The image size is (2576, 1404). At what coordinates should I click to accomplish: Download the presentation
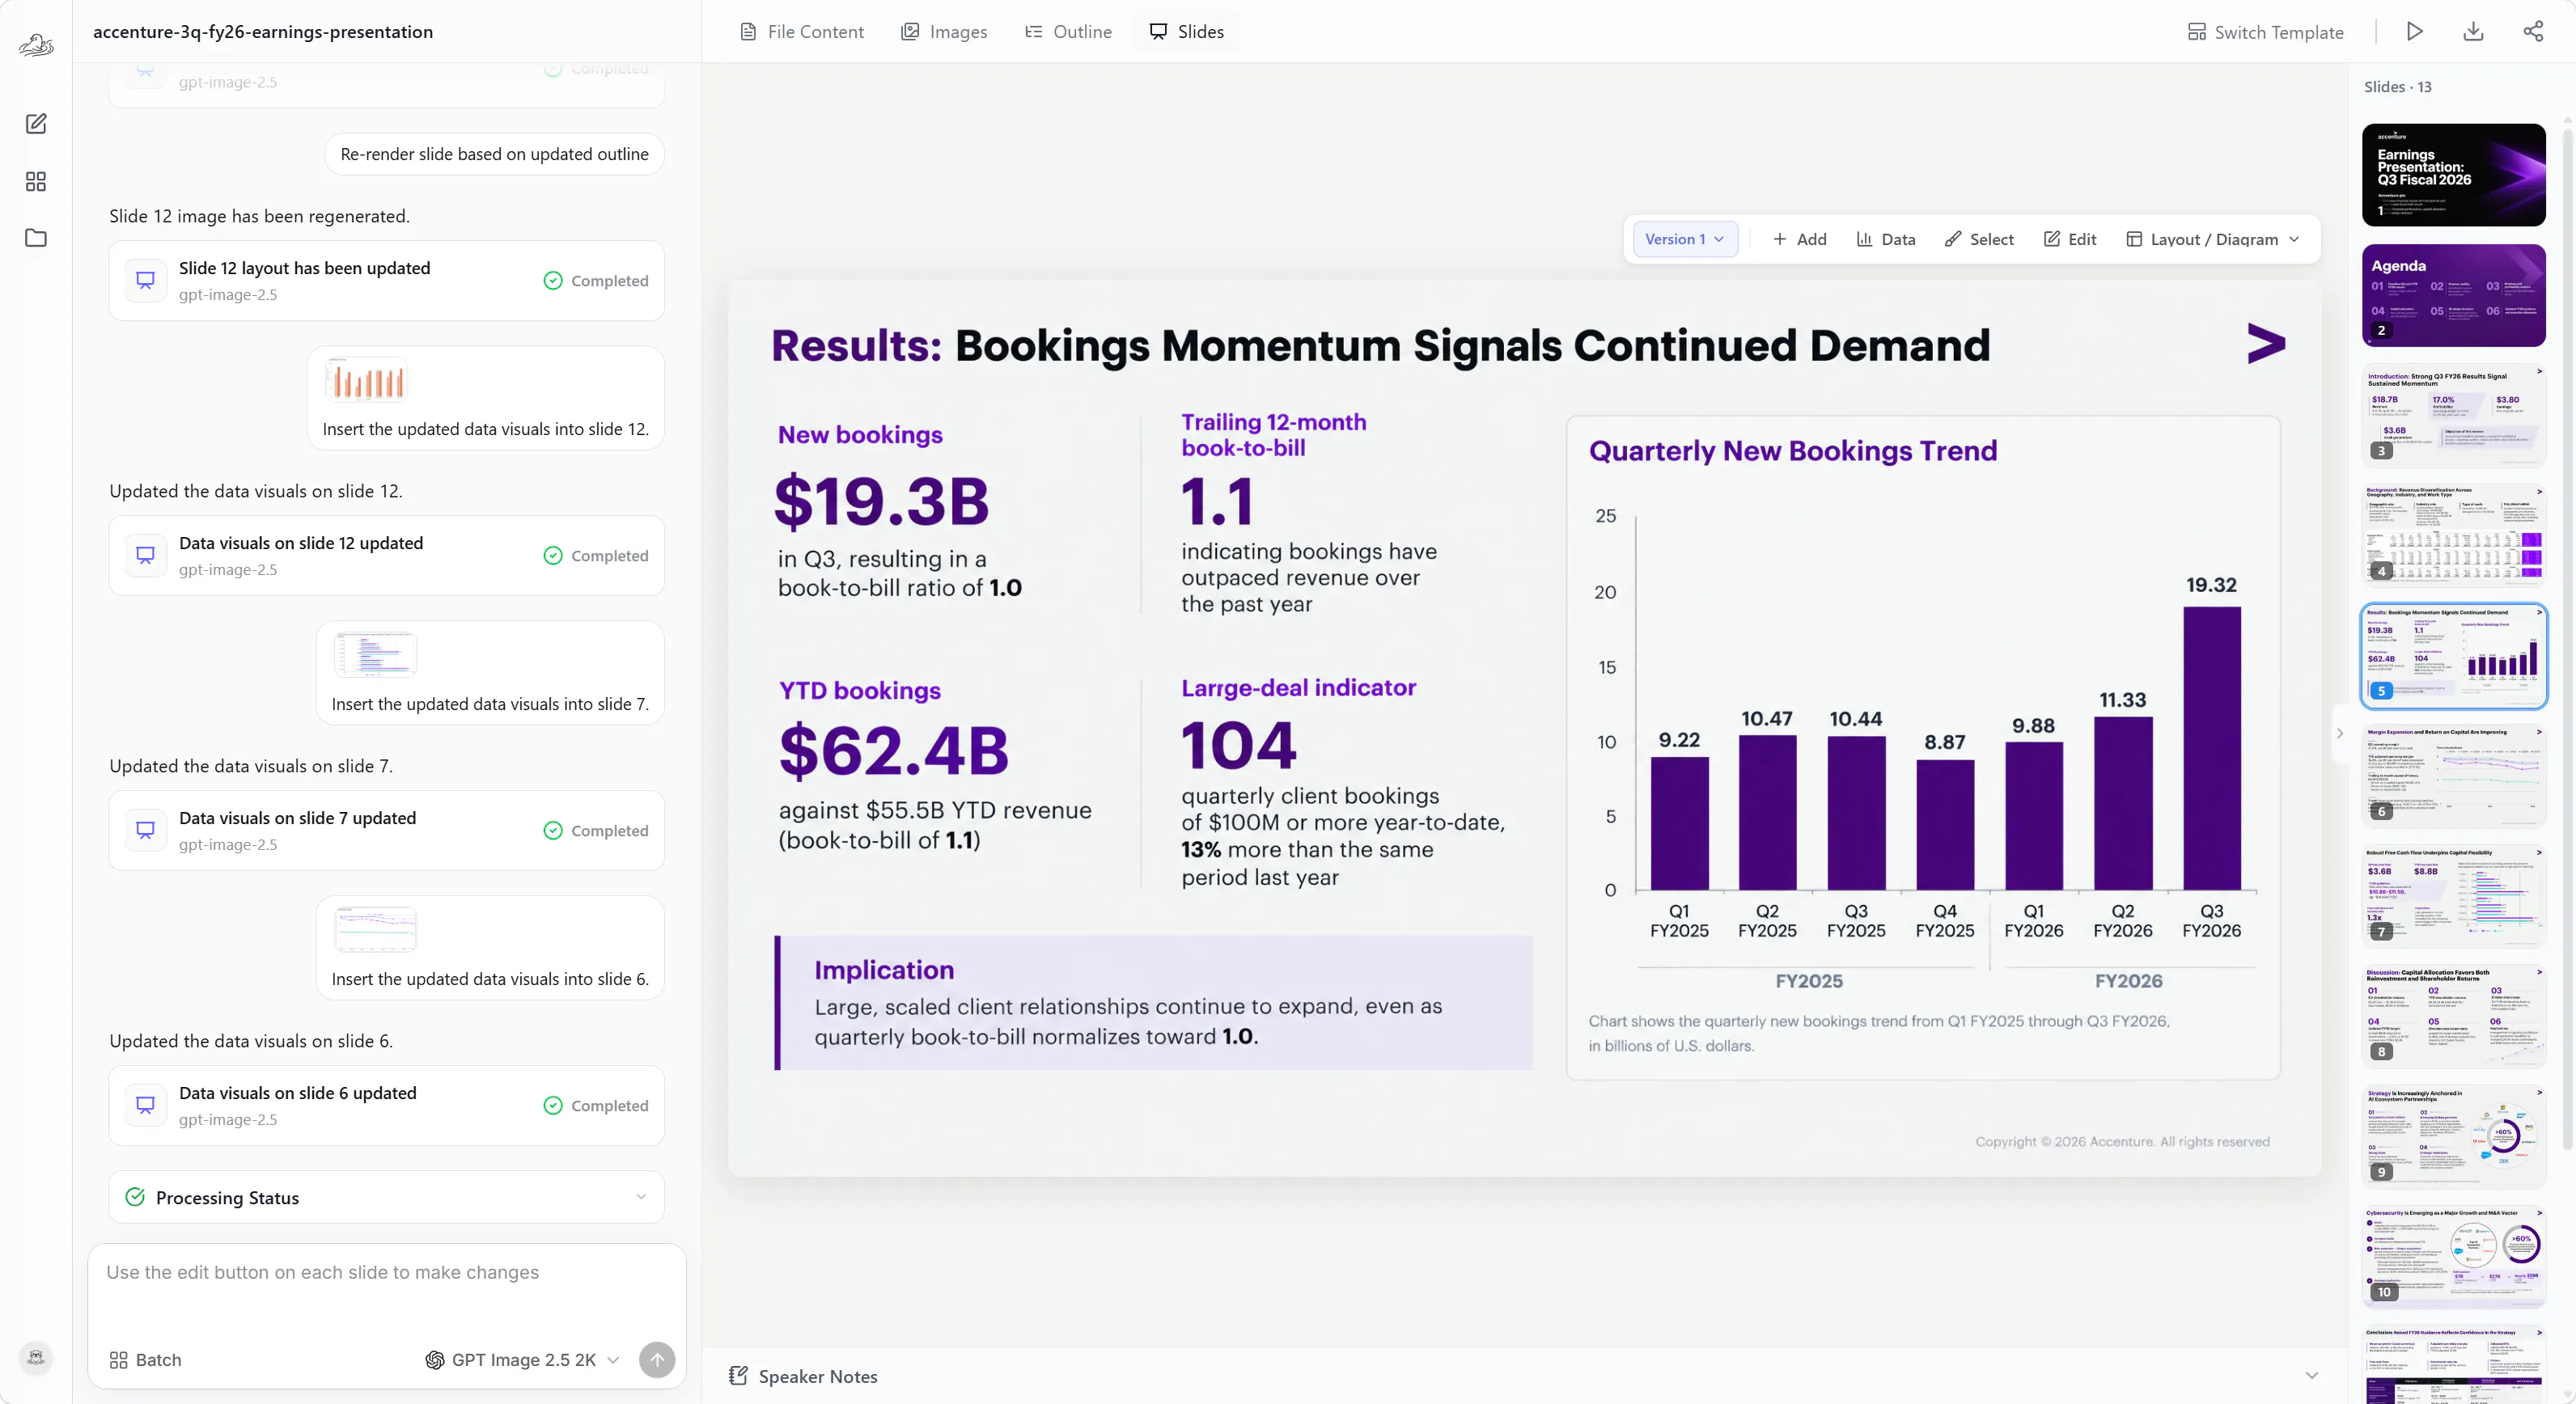click(x=2473, y=31)
